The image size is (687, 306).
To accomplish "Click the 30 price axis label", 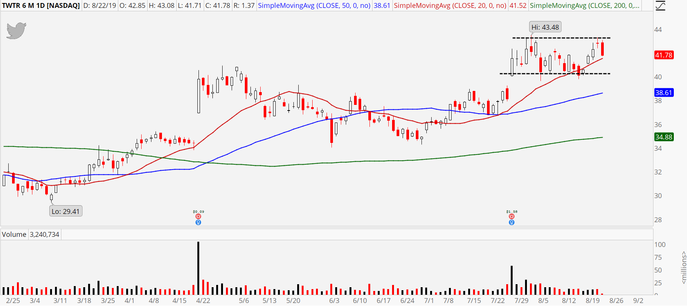I will pyautogui.click(x=658, y=196).
